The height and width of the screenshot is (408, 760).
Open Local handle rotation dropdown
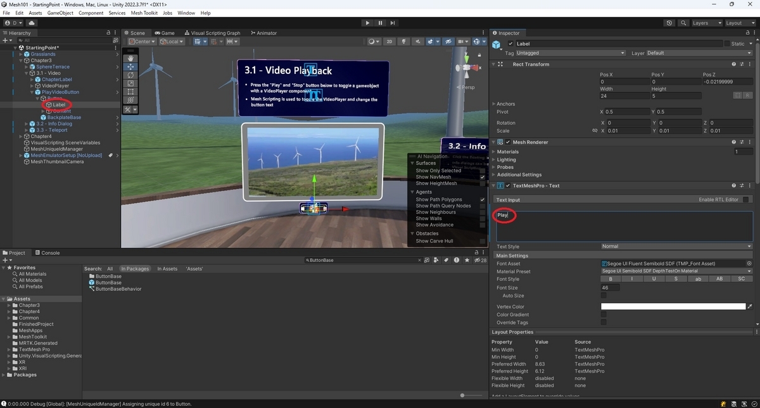(x=172, y=42)
